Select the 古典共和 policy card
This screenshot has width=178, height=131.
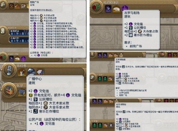coord(19,40)
